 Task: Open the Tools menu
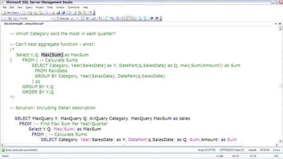(50, 8)
